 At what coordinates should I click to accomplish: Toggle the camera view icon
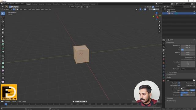(159, 28)
